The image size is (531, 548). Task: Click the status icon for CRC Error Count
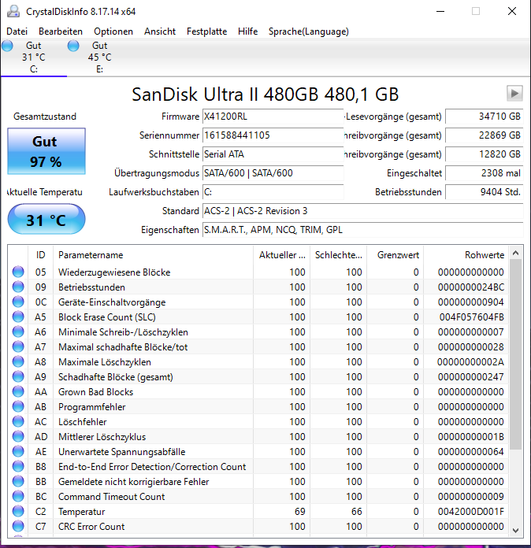(18, 526)
